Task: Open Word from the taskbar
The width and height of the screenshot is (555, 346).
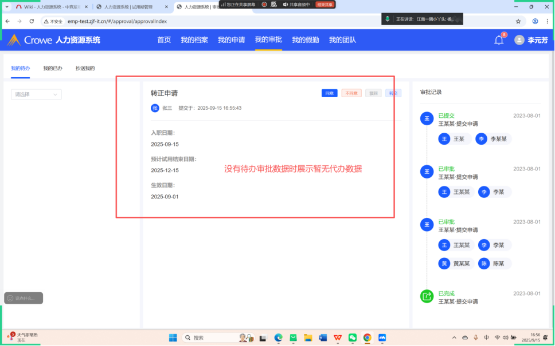Action: point(322,337)
